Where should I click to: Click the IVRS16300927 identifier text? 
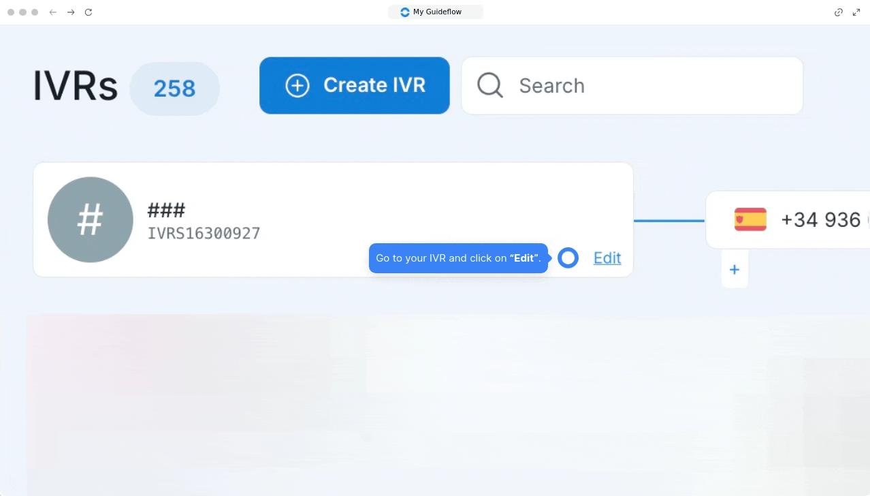point(204,234)
